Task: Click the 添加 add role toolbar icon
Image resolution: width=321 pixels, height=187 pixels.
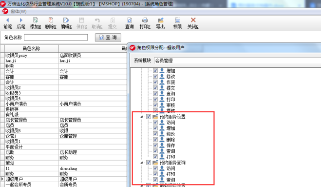Action: click(x=36, y=23)
